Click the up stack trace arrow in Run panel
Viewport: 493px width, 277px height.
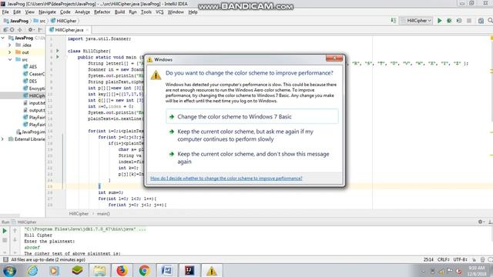coord(15,231)
